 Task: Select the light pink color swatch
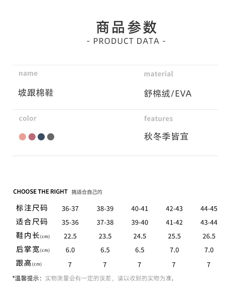(x=22, y=137)
